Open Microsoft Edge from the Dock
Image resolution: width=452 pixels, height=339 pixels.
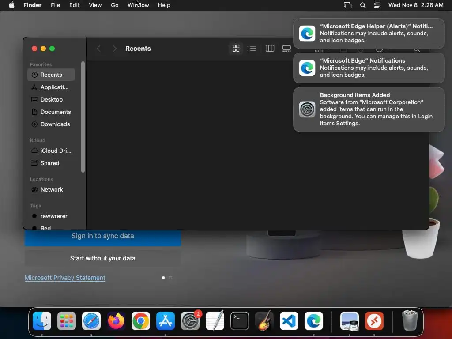pos(314,321)
